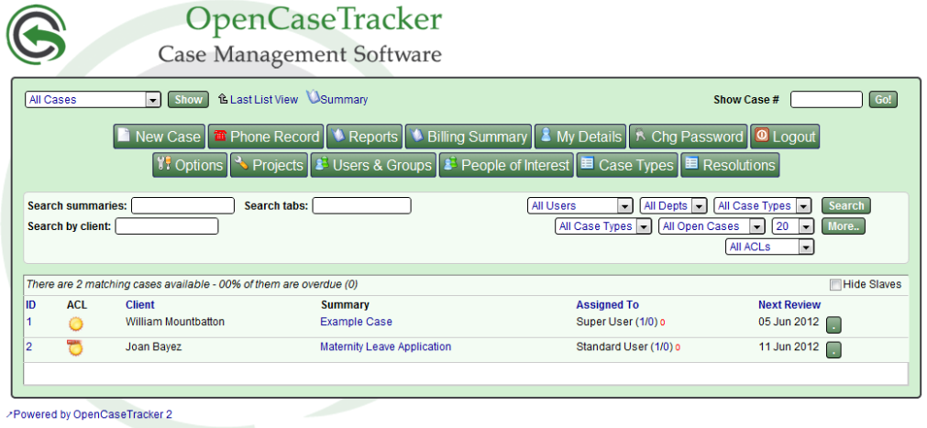
Task: Open case ID 2 link
Action: click(28, 346)
